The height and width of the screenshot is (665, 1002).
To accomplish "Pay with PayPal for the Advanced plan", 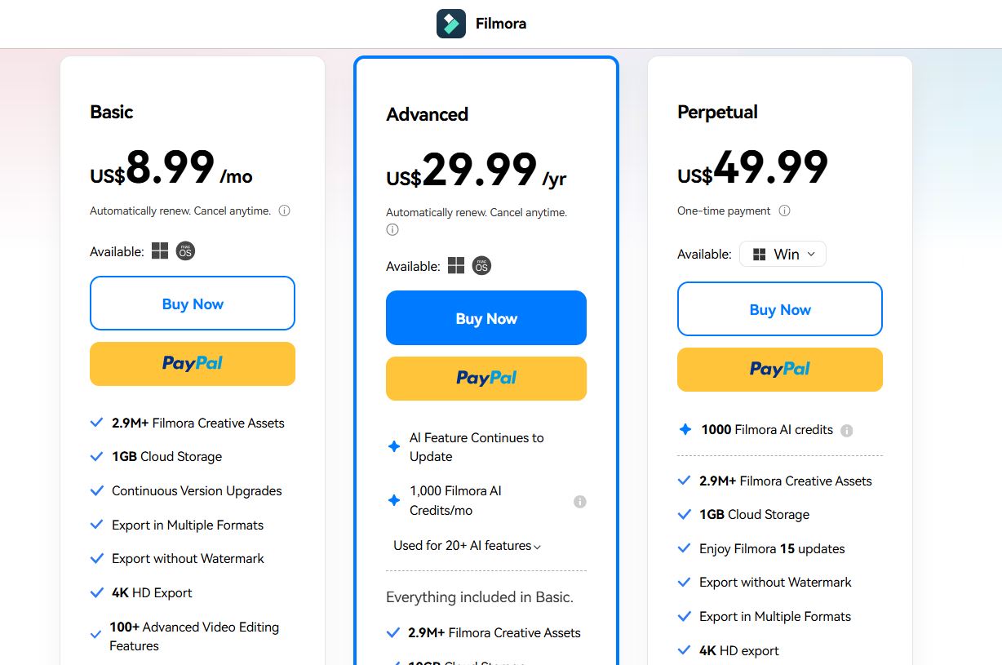I will pos(485,378).
